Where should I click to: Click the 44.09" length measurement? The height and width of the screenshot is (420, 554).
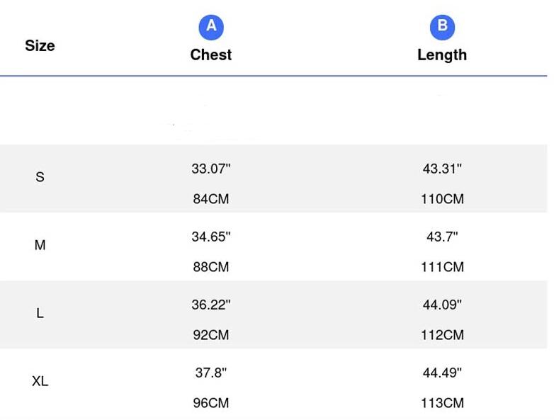(x=442, y=305)
